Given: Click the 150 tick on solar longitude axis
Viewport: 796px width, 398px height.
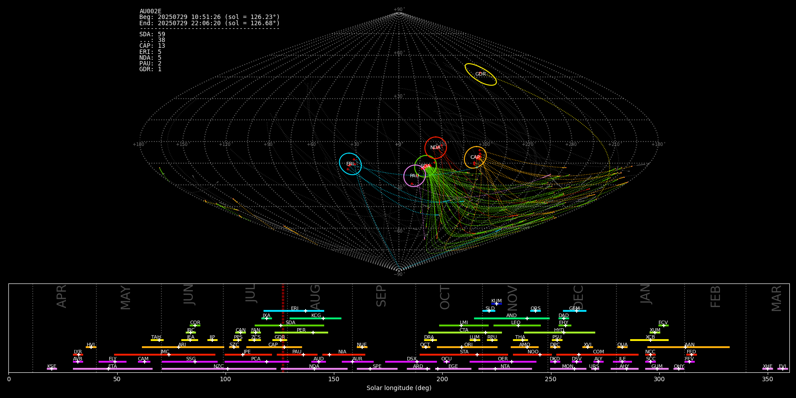Looking at the screenshot, I should coord(333,379).
